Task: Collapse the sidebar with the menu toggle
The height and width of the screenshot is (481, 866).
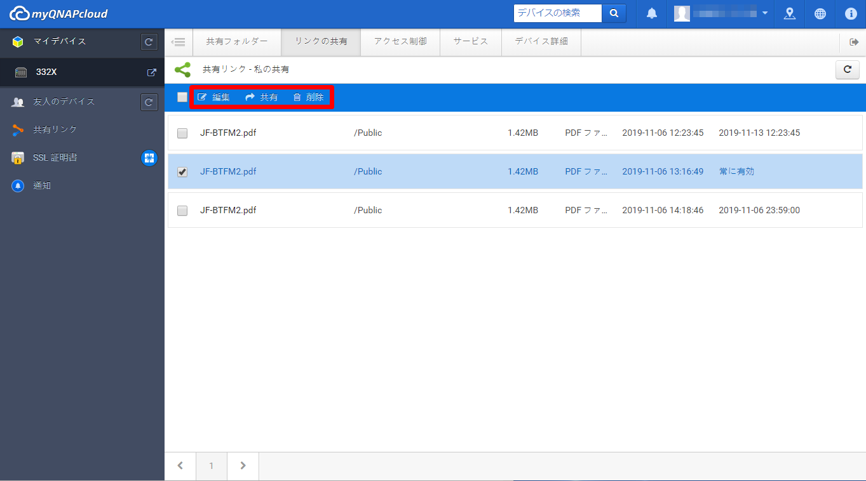Action: pos(179,42)
